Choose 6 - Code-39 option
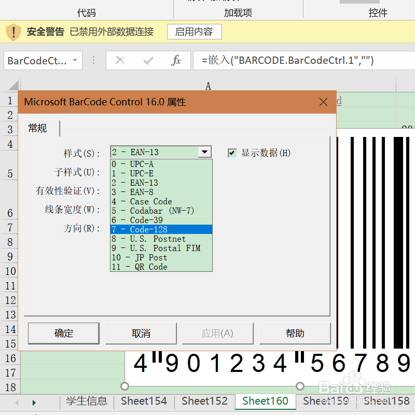415x415 pixels. click(x=161, y=220)
